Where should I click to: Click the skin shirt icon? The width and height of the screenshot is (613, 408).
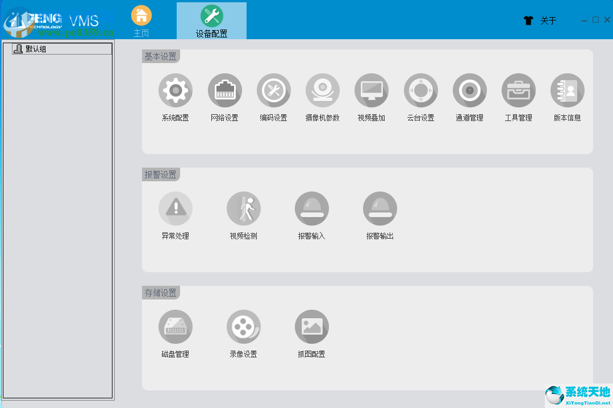point(528,20)
